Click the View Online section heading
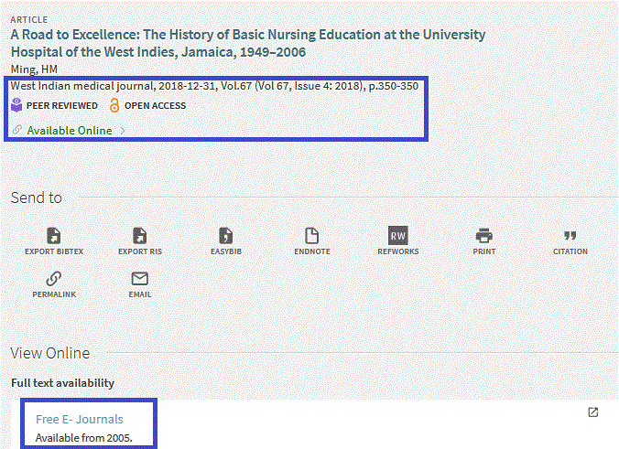 click(x=50, y=353)
